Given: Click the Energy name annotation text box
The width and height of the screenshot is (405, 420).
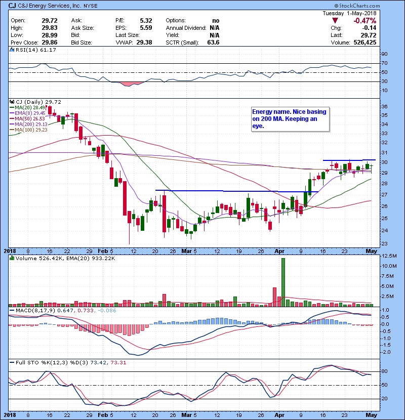Looking at the screenshot, I should (x=290, y=119).
